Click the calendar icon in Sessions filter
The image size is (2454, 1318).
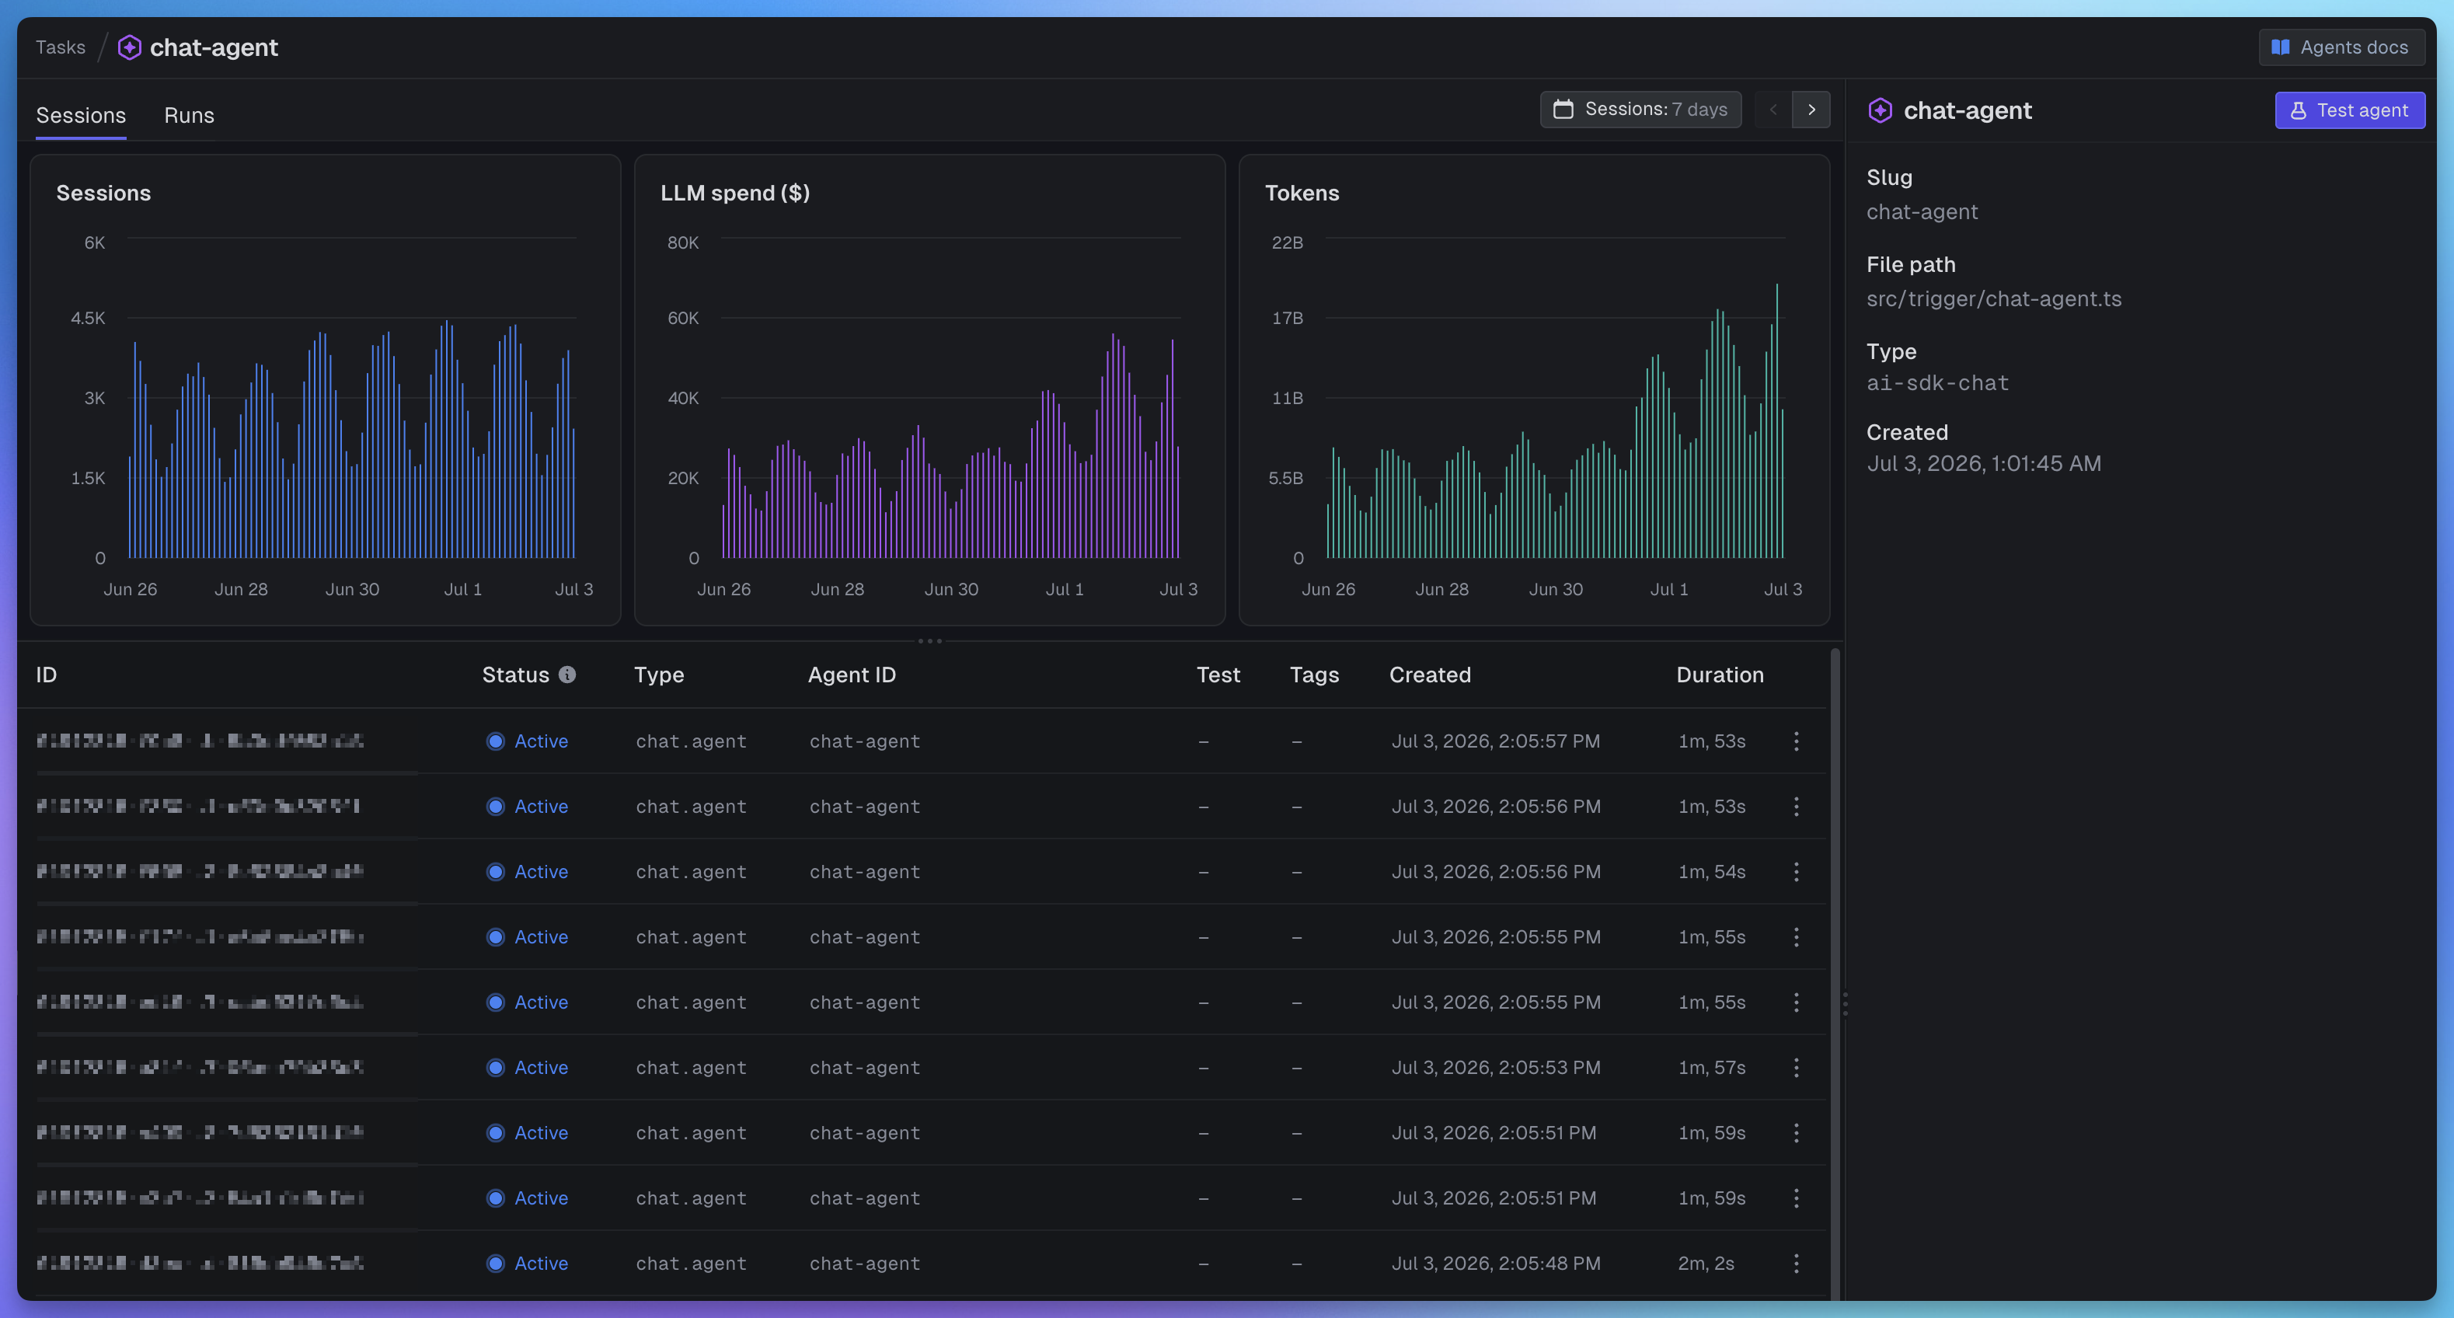(1563, 110)
